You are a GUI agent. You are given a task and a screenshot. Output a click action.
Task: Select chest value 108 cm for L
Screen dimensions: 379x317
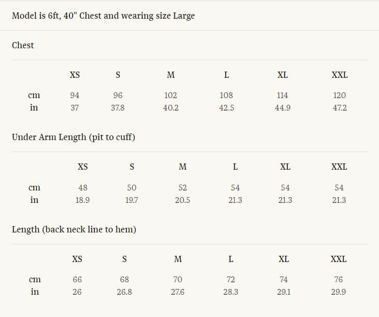click(226, 95)
